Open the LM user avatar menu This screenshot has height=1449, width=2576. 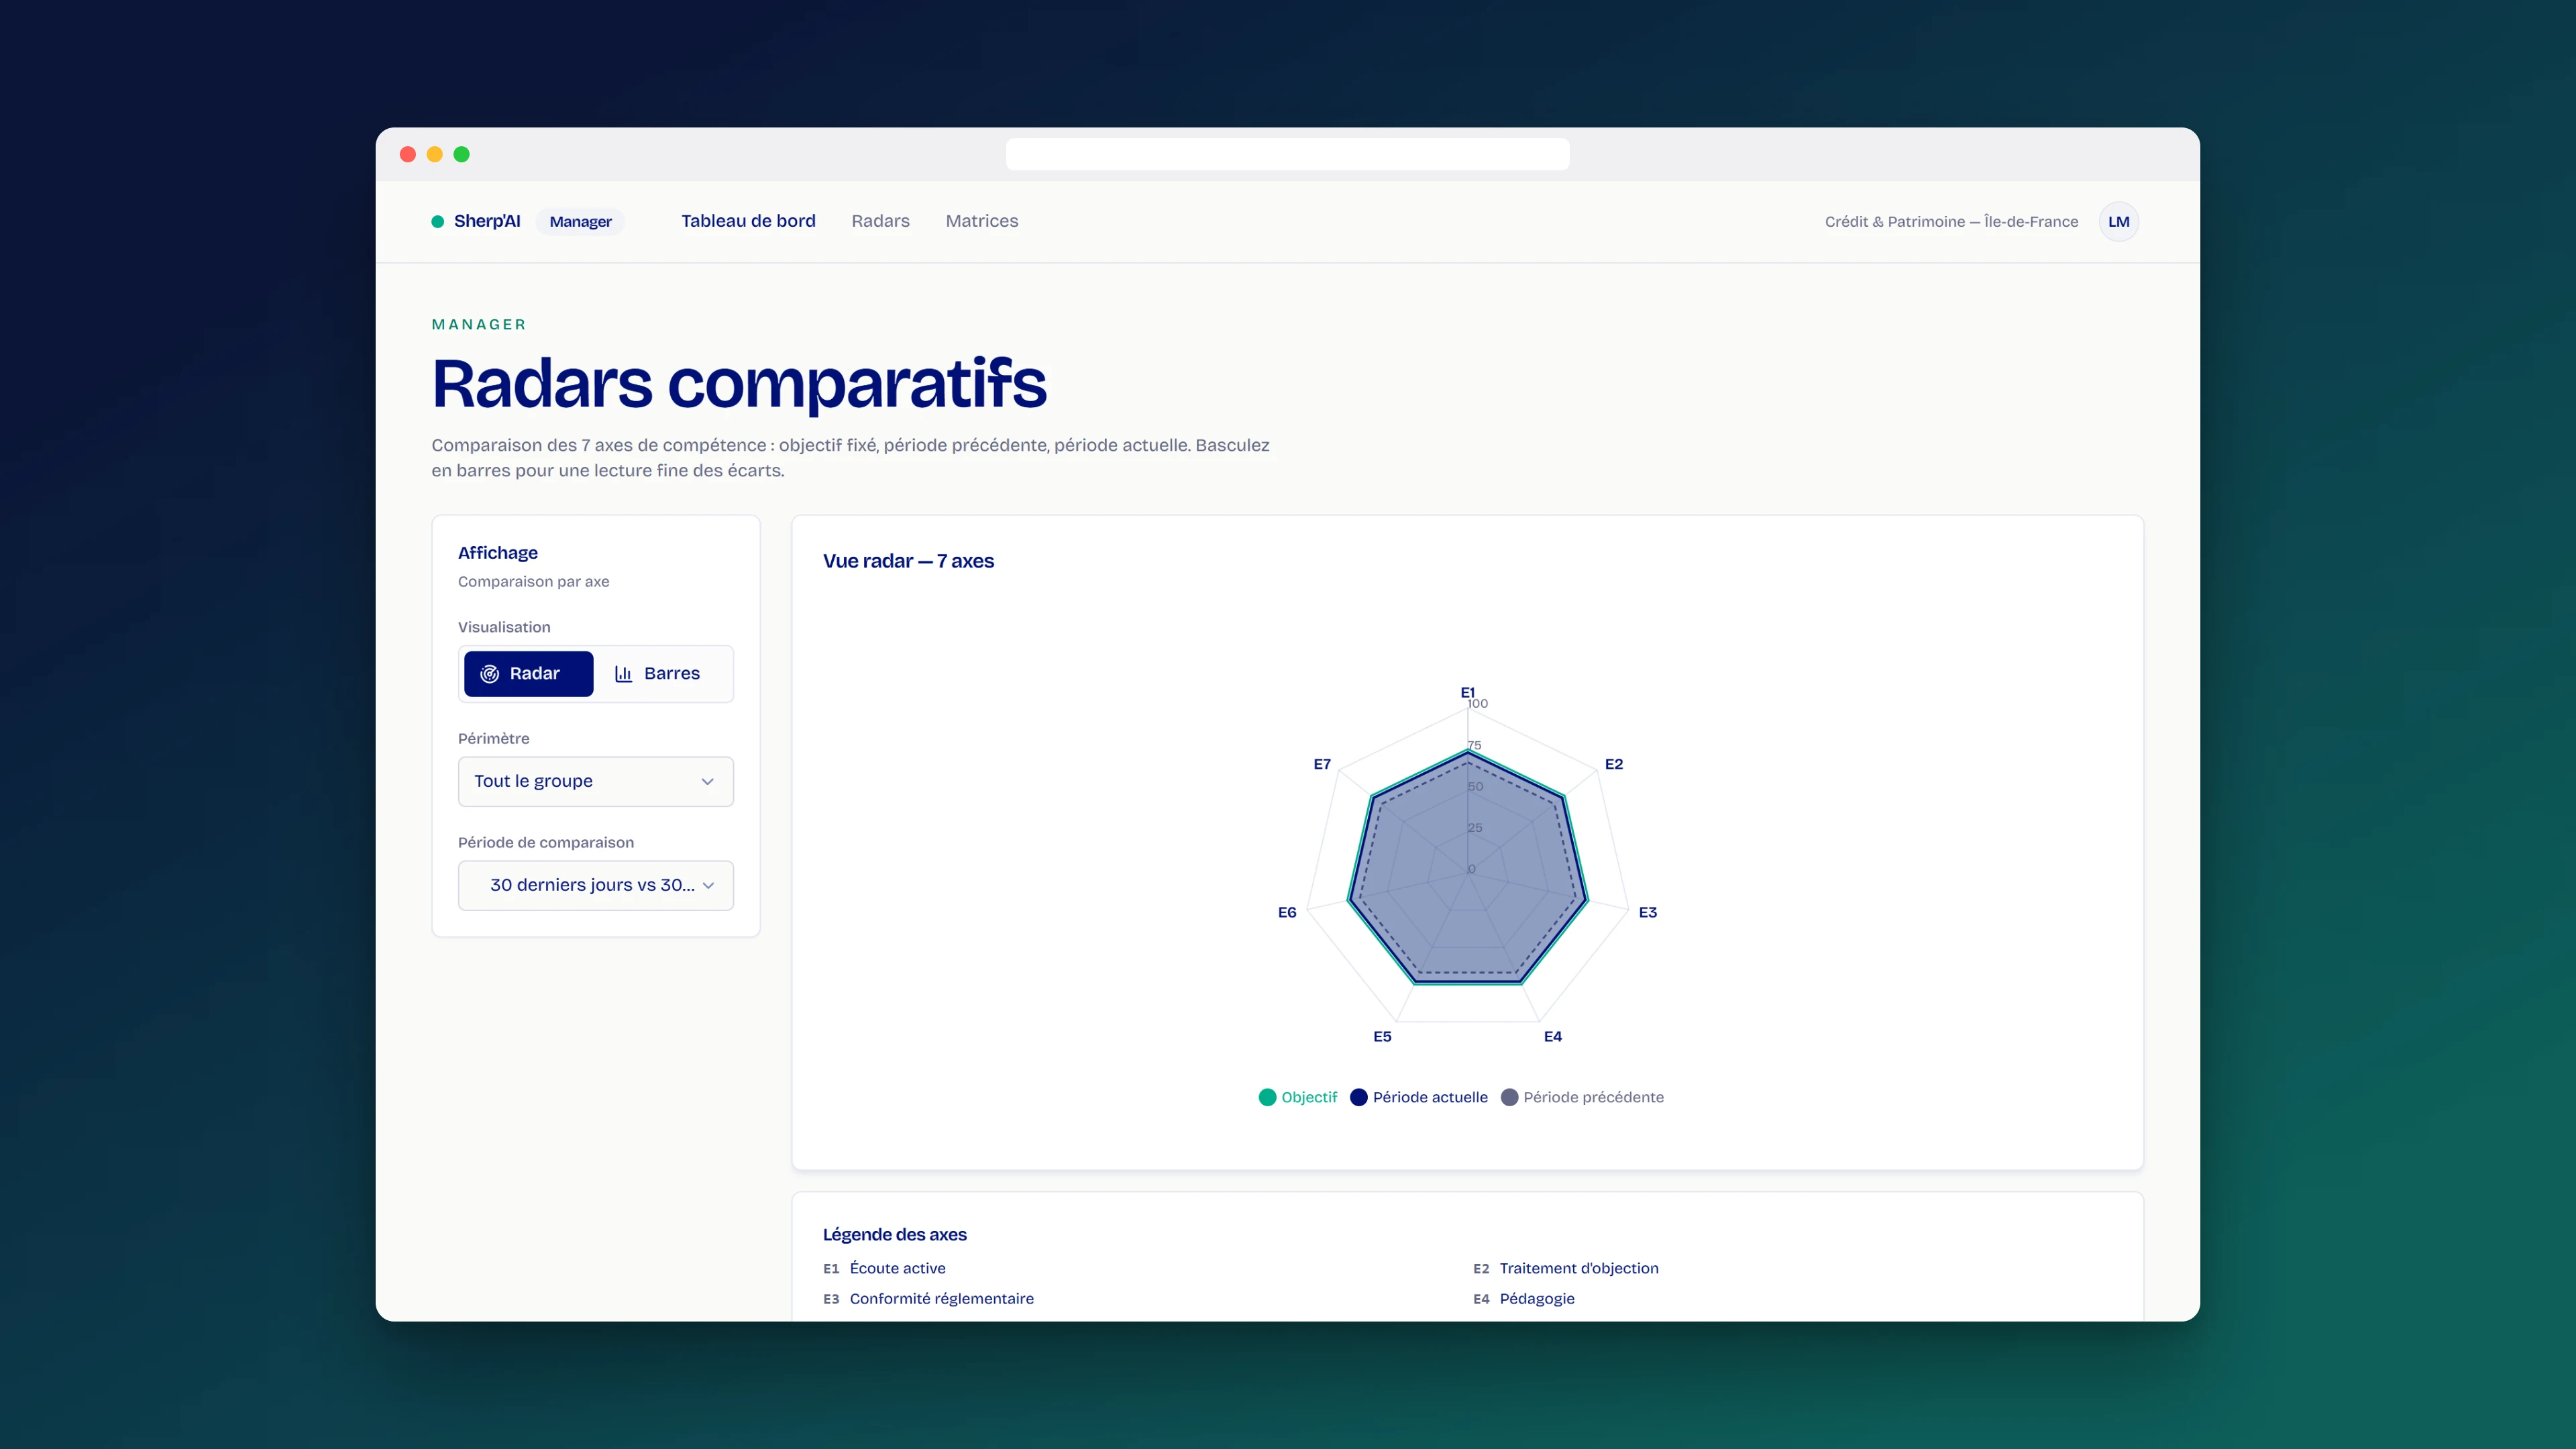pyautogui.click(x=2118, y=222)
